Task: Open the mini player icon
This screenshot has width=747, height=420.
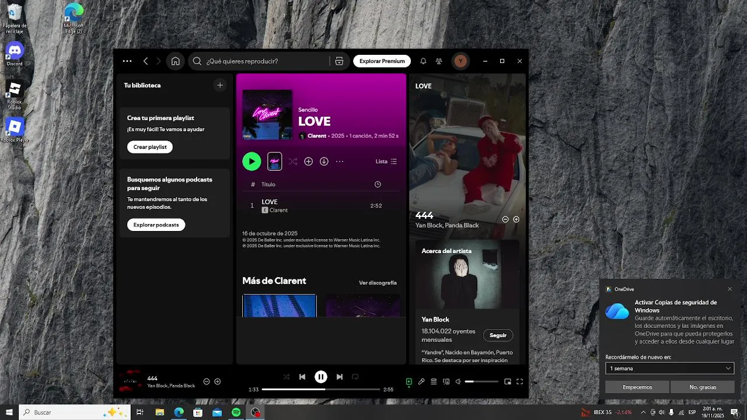Action: [508, 381]
